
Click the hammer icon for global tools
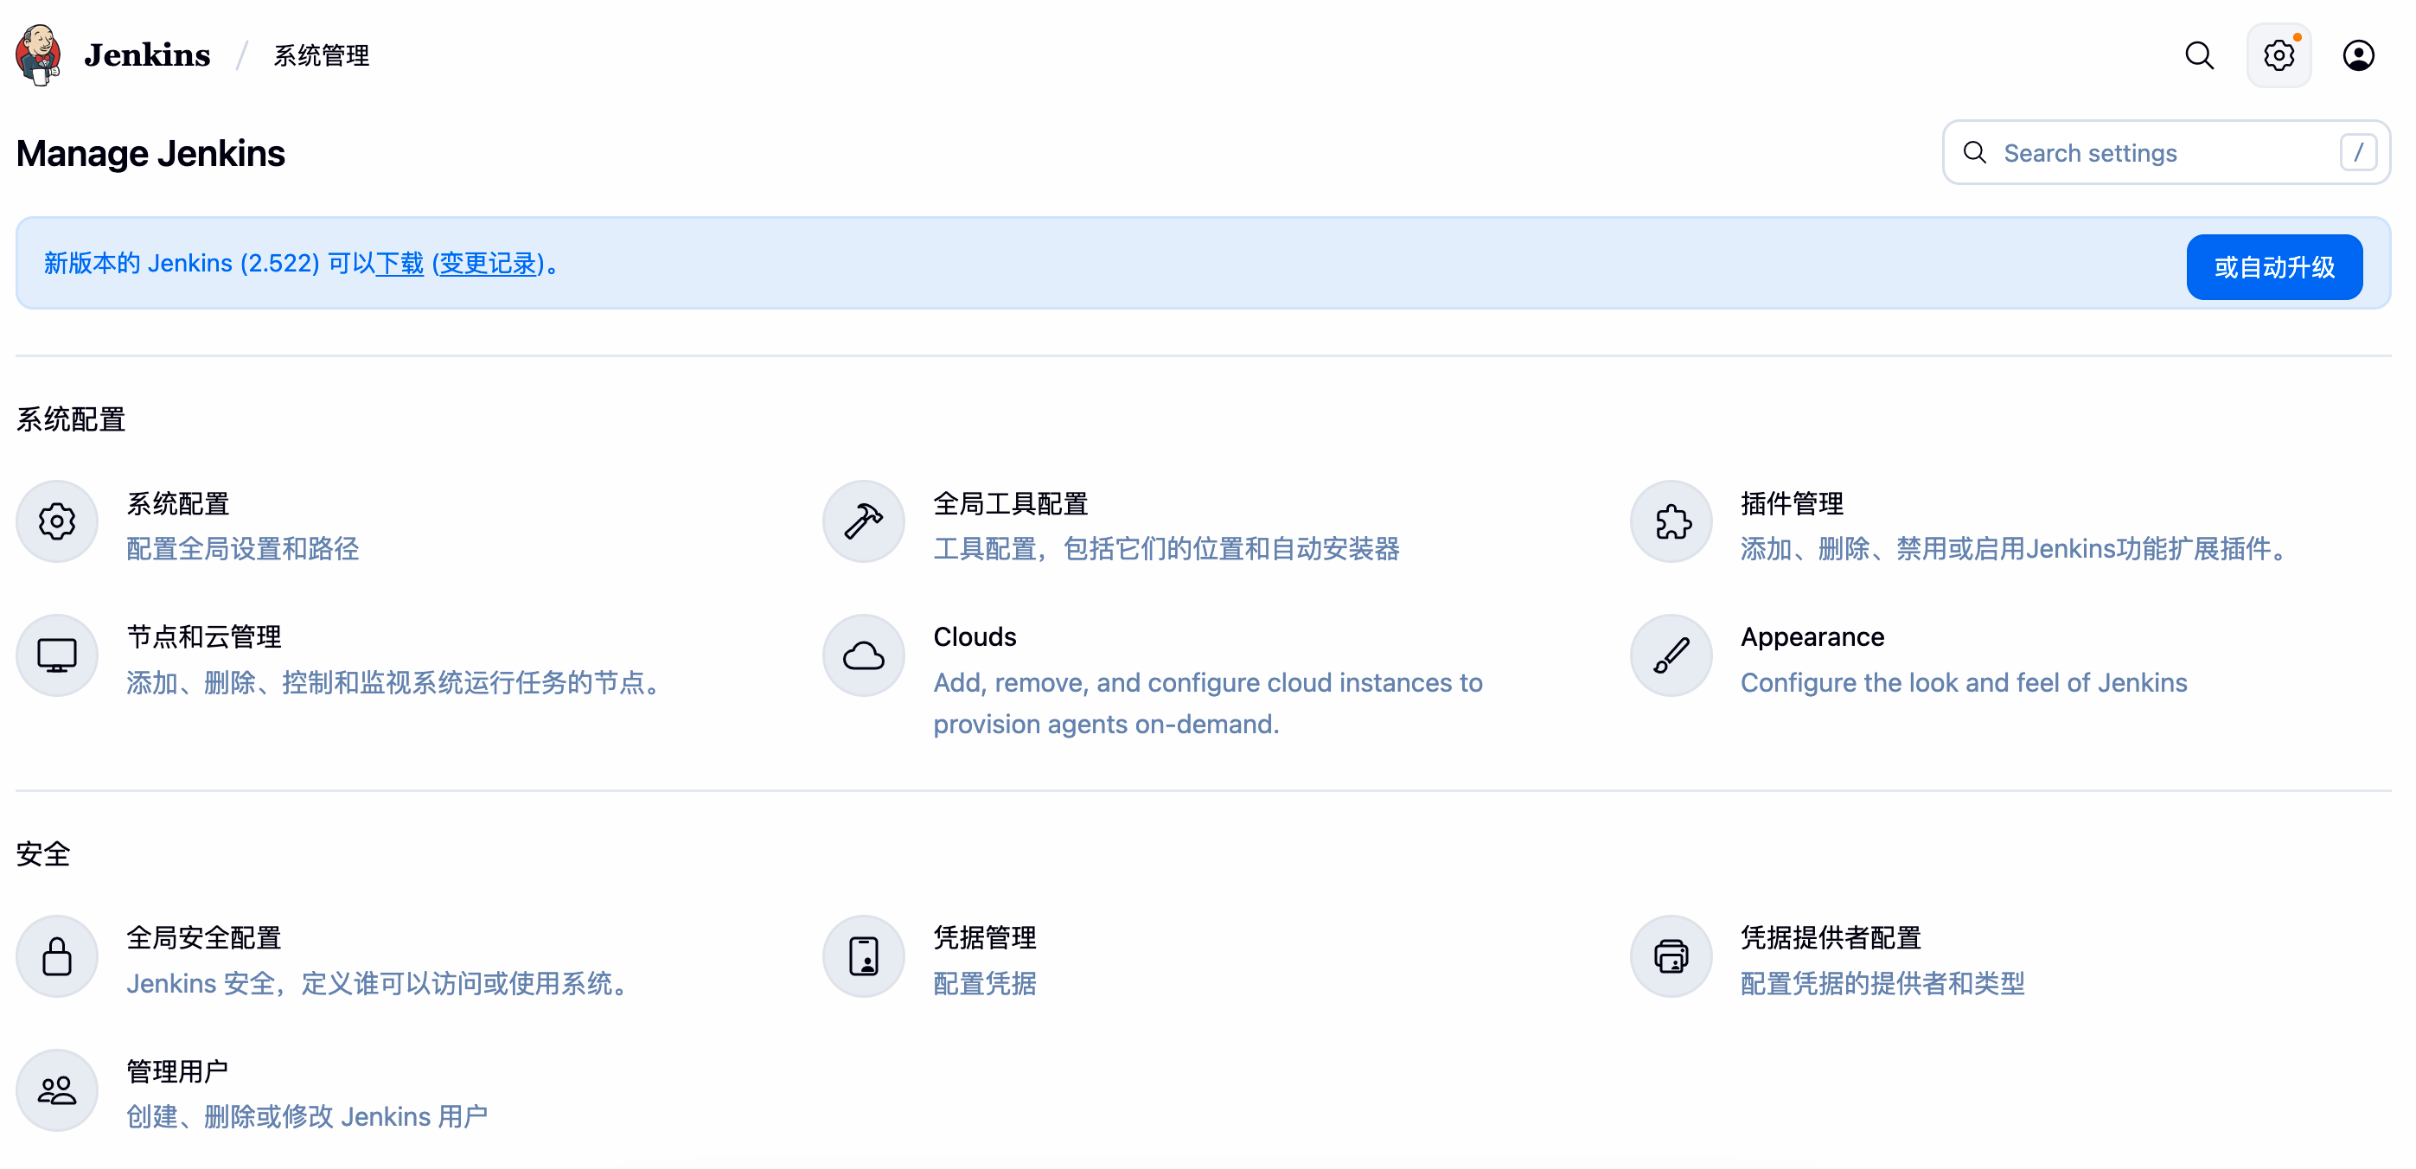click(x=863, y=522)
